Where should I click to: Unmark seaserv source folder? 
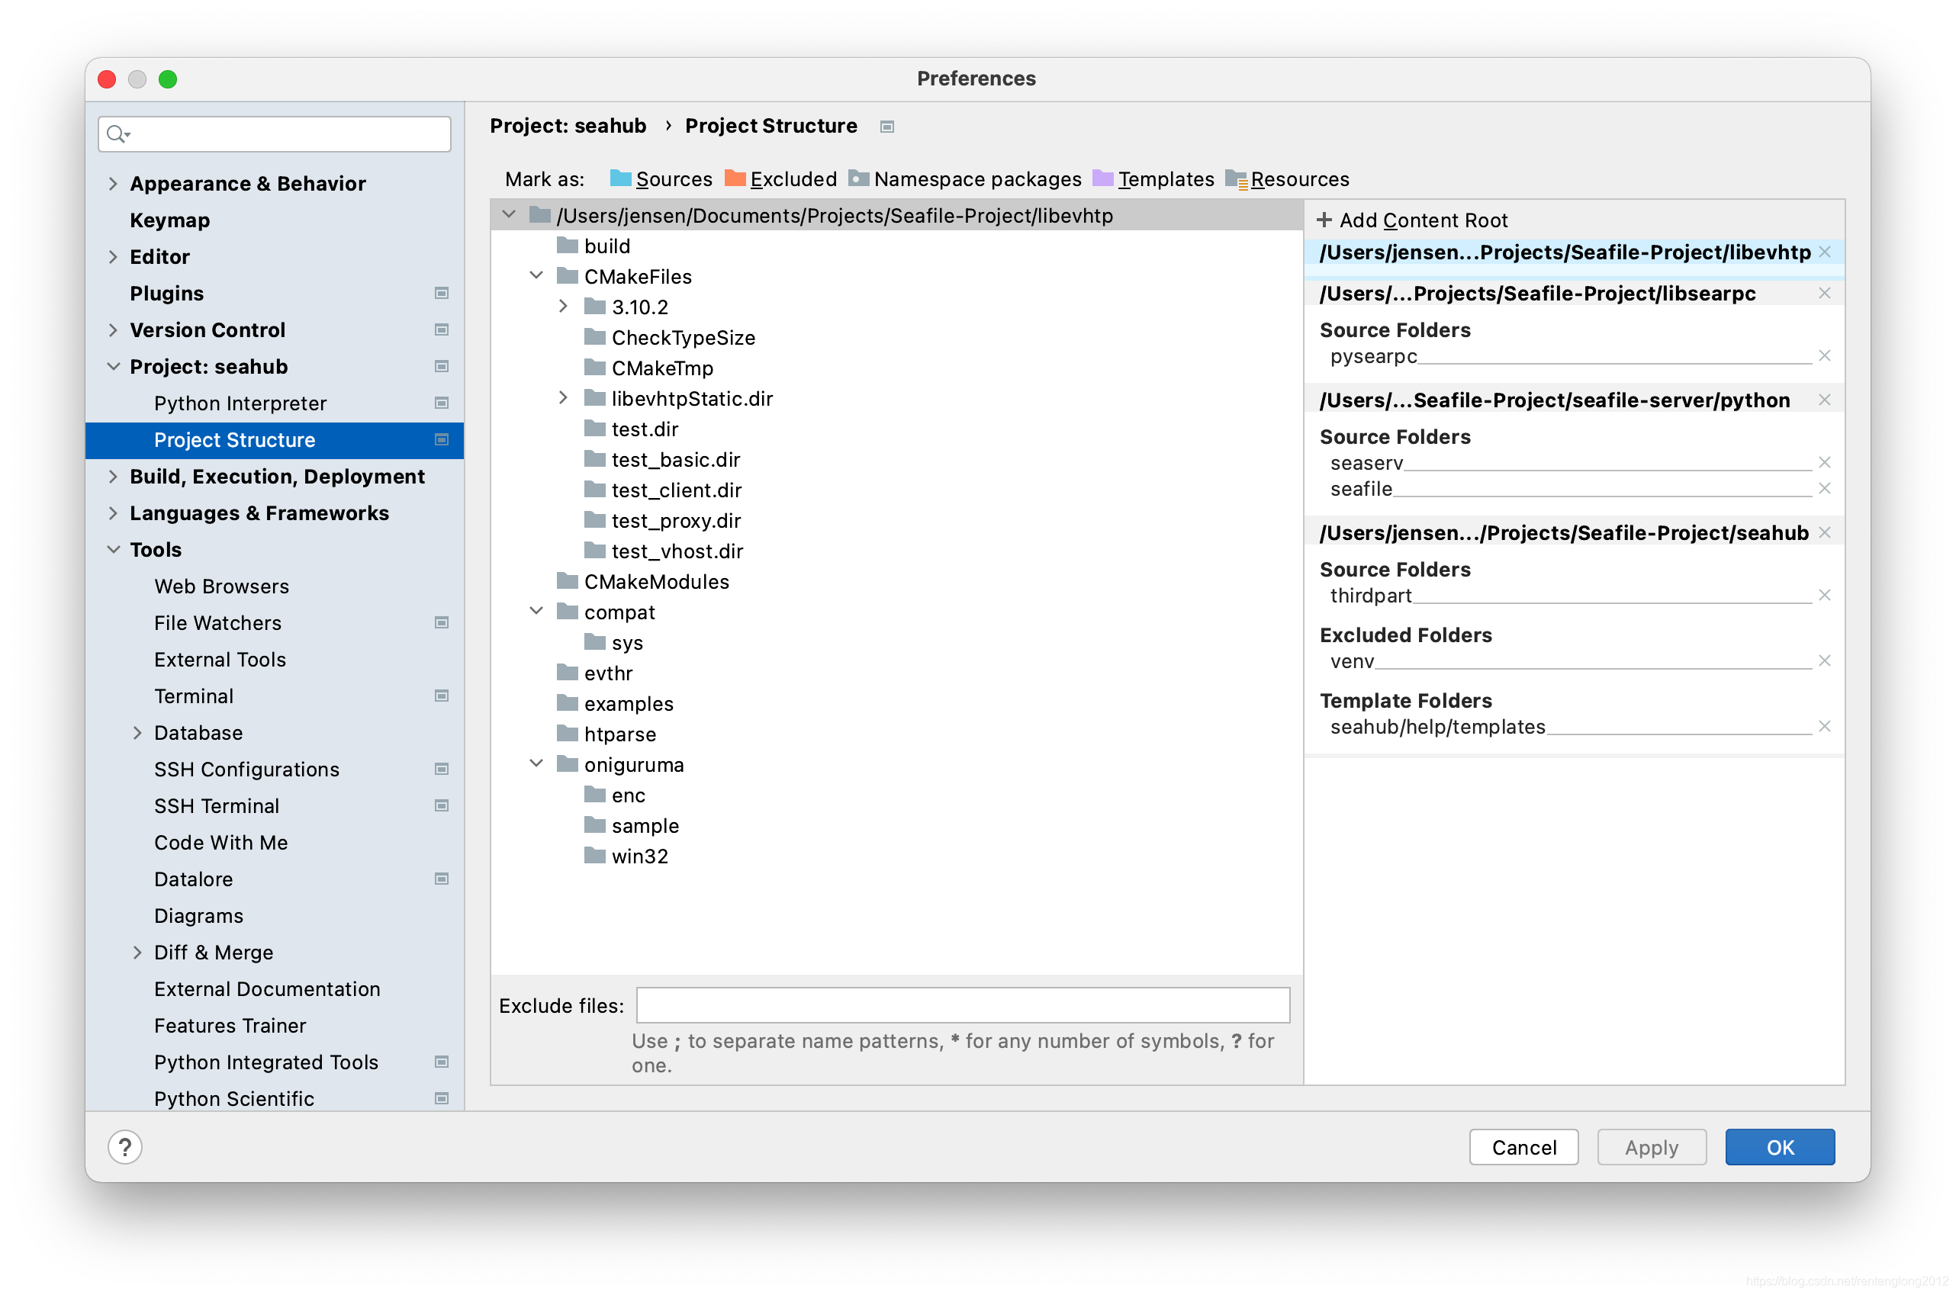(x=1825, y=462)
